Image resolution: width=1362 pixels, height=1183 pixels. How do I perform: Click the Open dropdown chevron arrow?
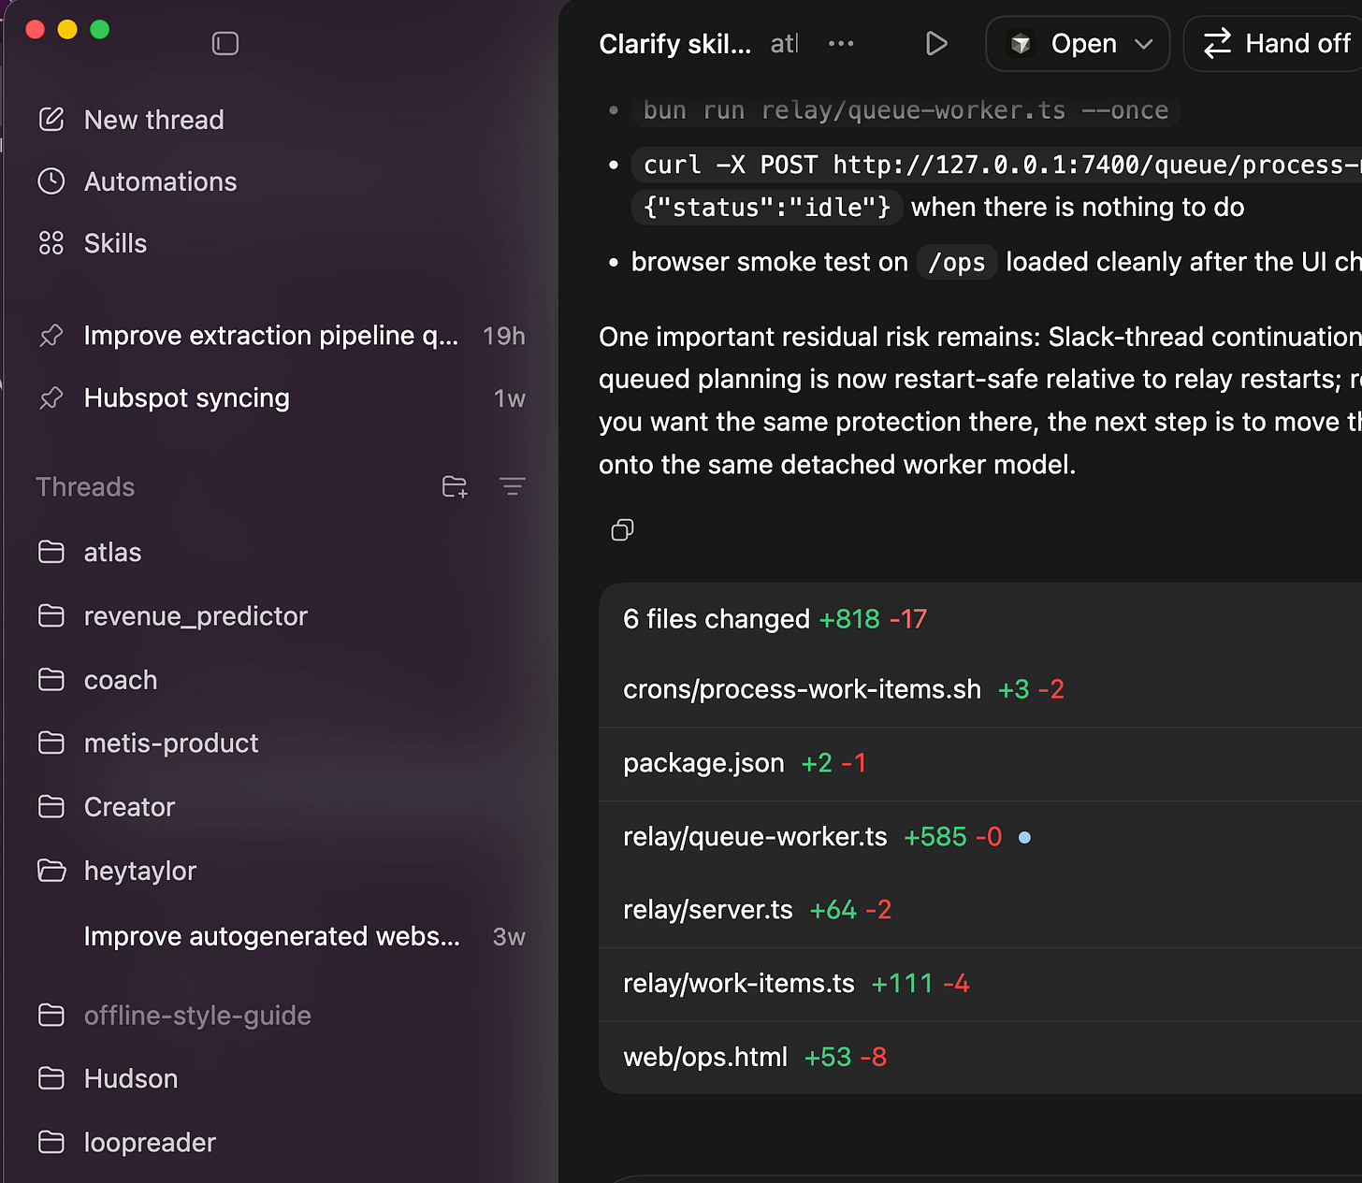pos(1143,44)
